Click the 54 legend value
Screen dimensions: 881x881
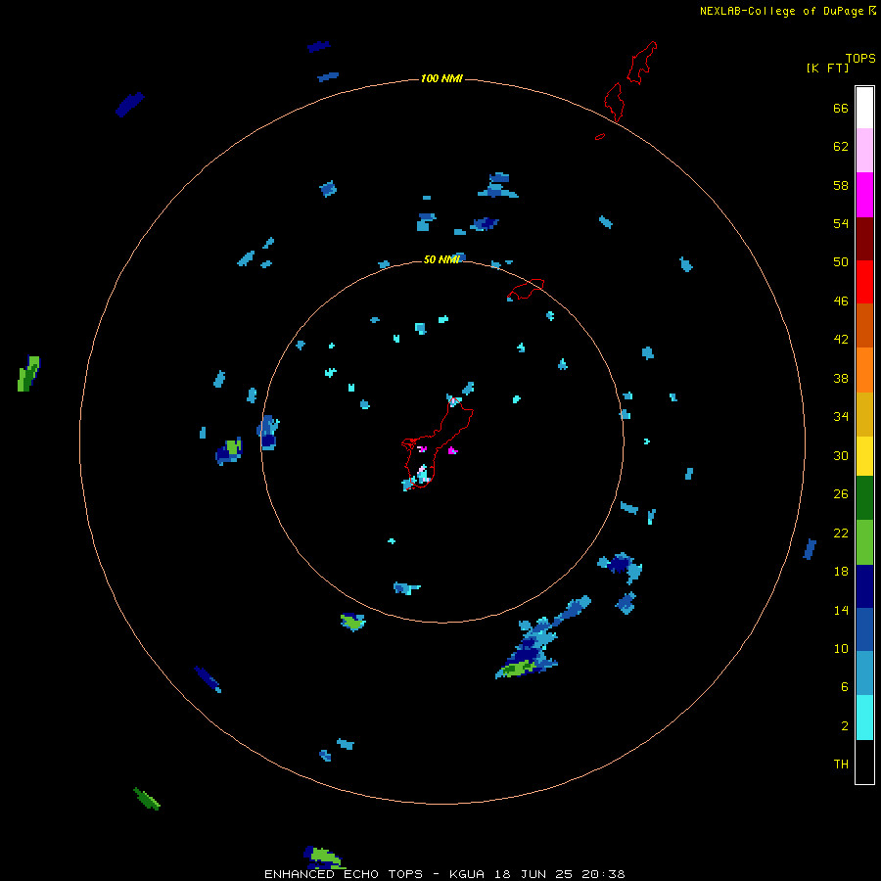tap(841, 223)
